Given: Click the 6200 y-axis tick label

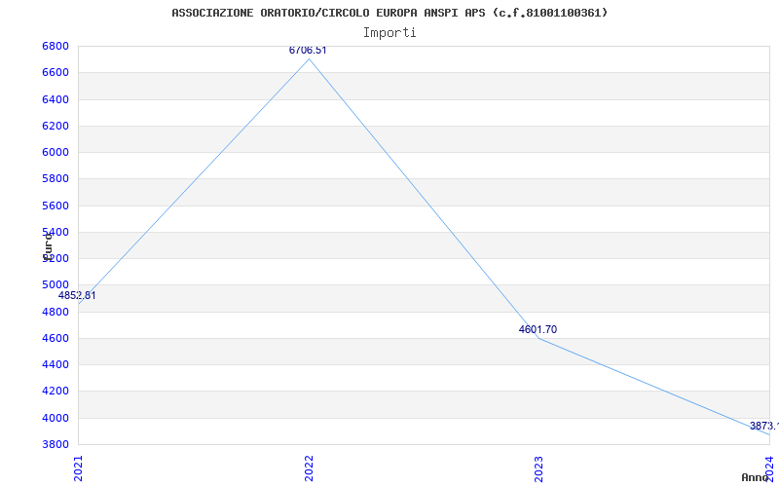Looking at the screenshot, I should click(x=56, y=126).
